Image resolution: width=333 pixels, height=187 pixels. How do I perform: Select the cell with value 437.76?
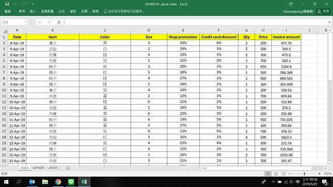click(x=286, y=43)
